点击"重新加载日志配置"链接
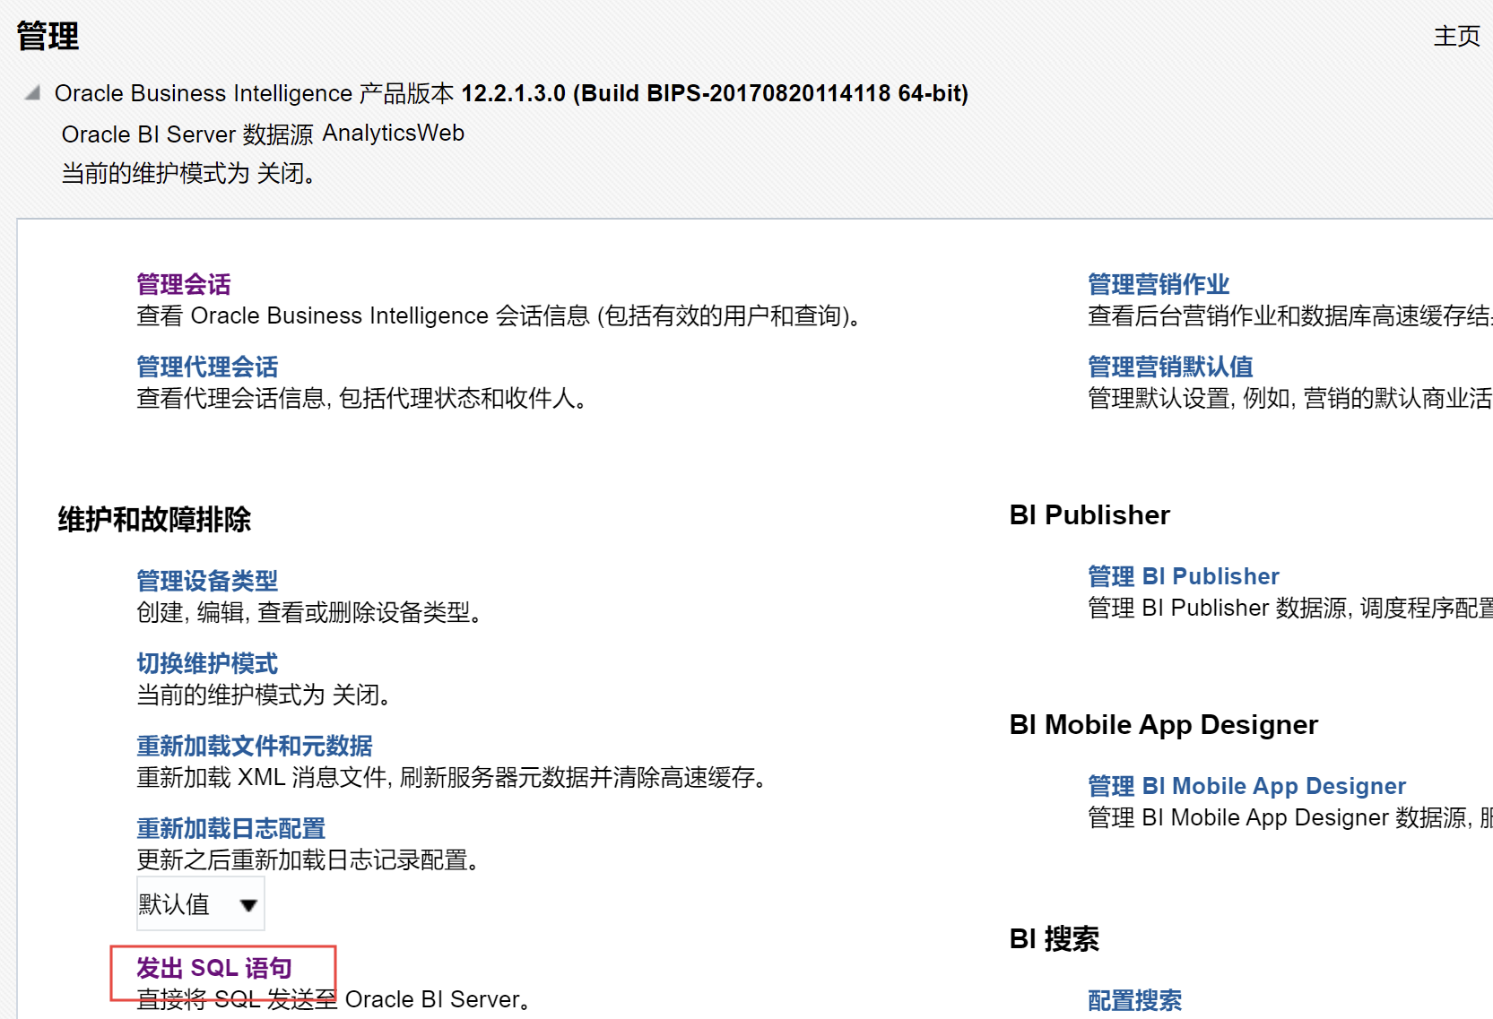Screen dimensions: 1493x1019 [x=230, y=829]
